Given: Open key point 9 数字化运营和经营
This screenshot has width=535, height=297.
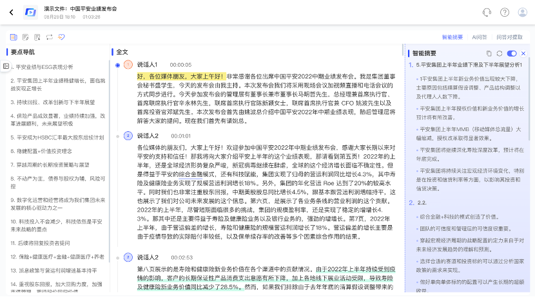Looking at the screenshot, I should pos(57,204).
